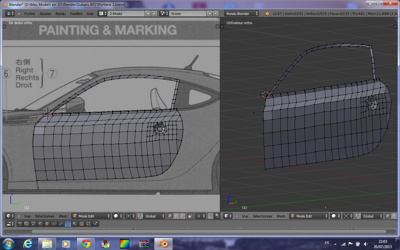Toggle snap magnet in left viewport

coord(210,216)
